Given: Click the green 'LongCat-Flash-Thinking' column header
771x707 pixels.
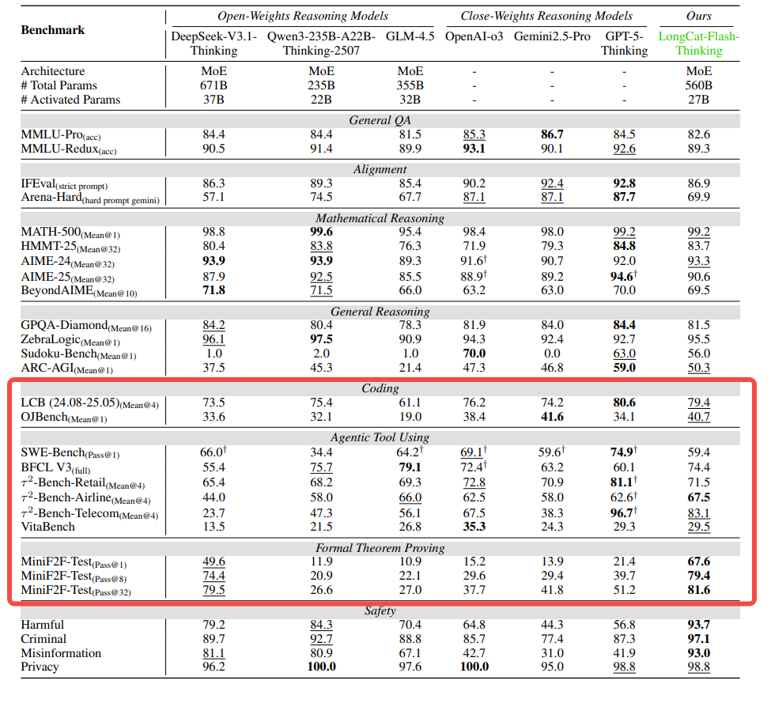Looking at the screenshot, I should 699,43.
